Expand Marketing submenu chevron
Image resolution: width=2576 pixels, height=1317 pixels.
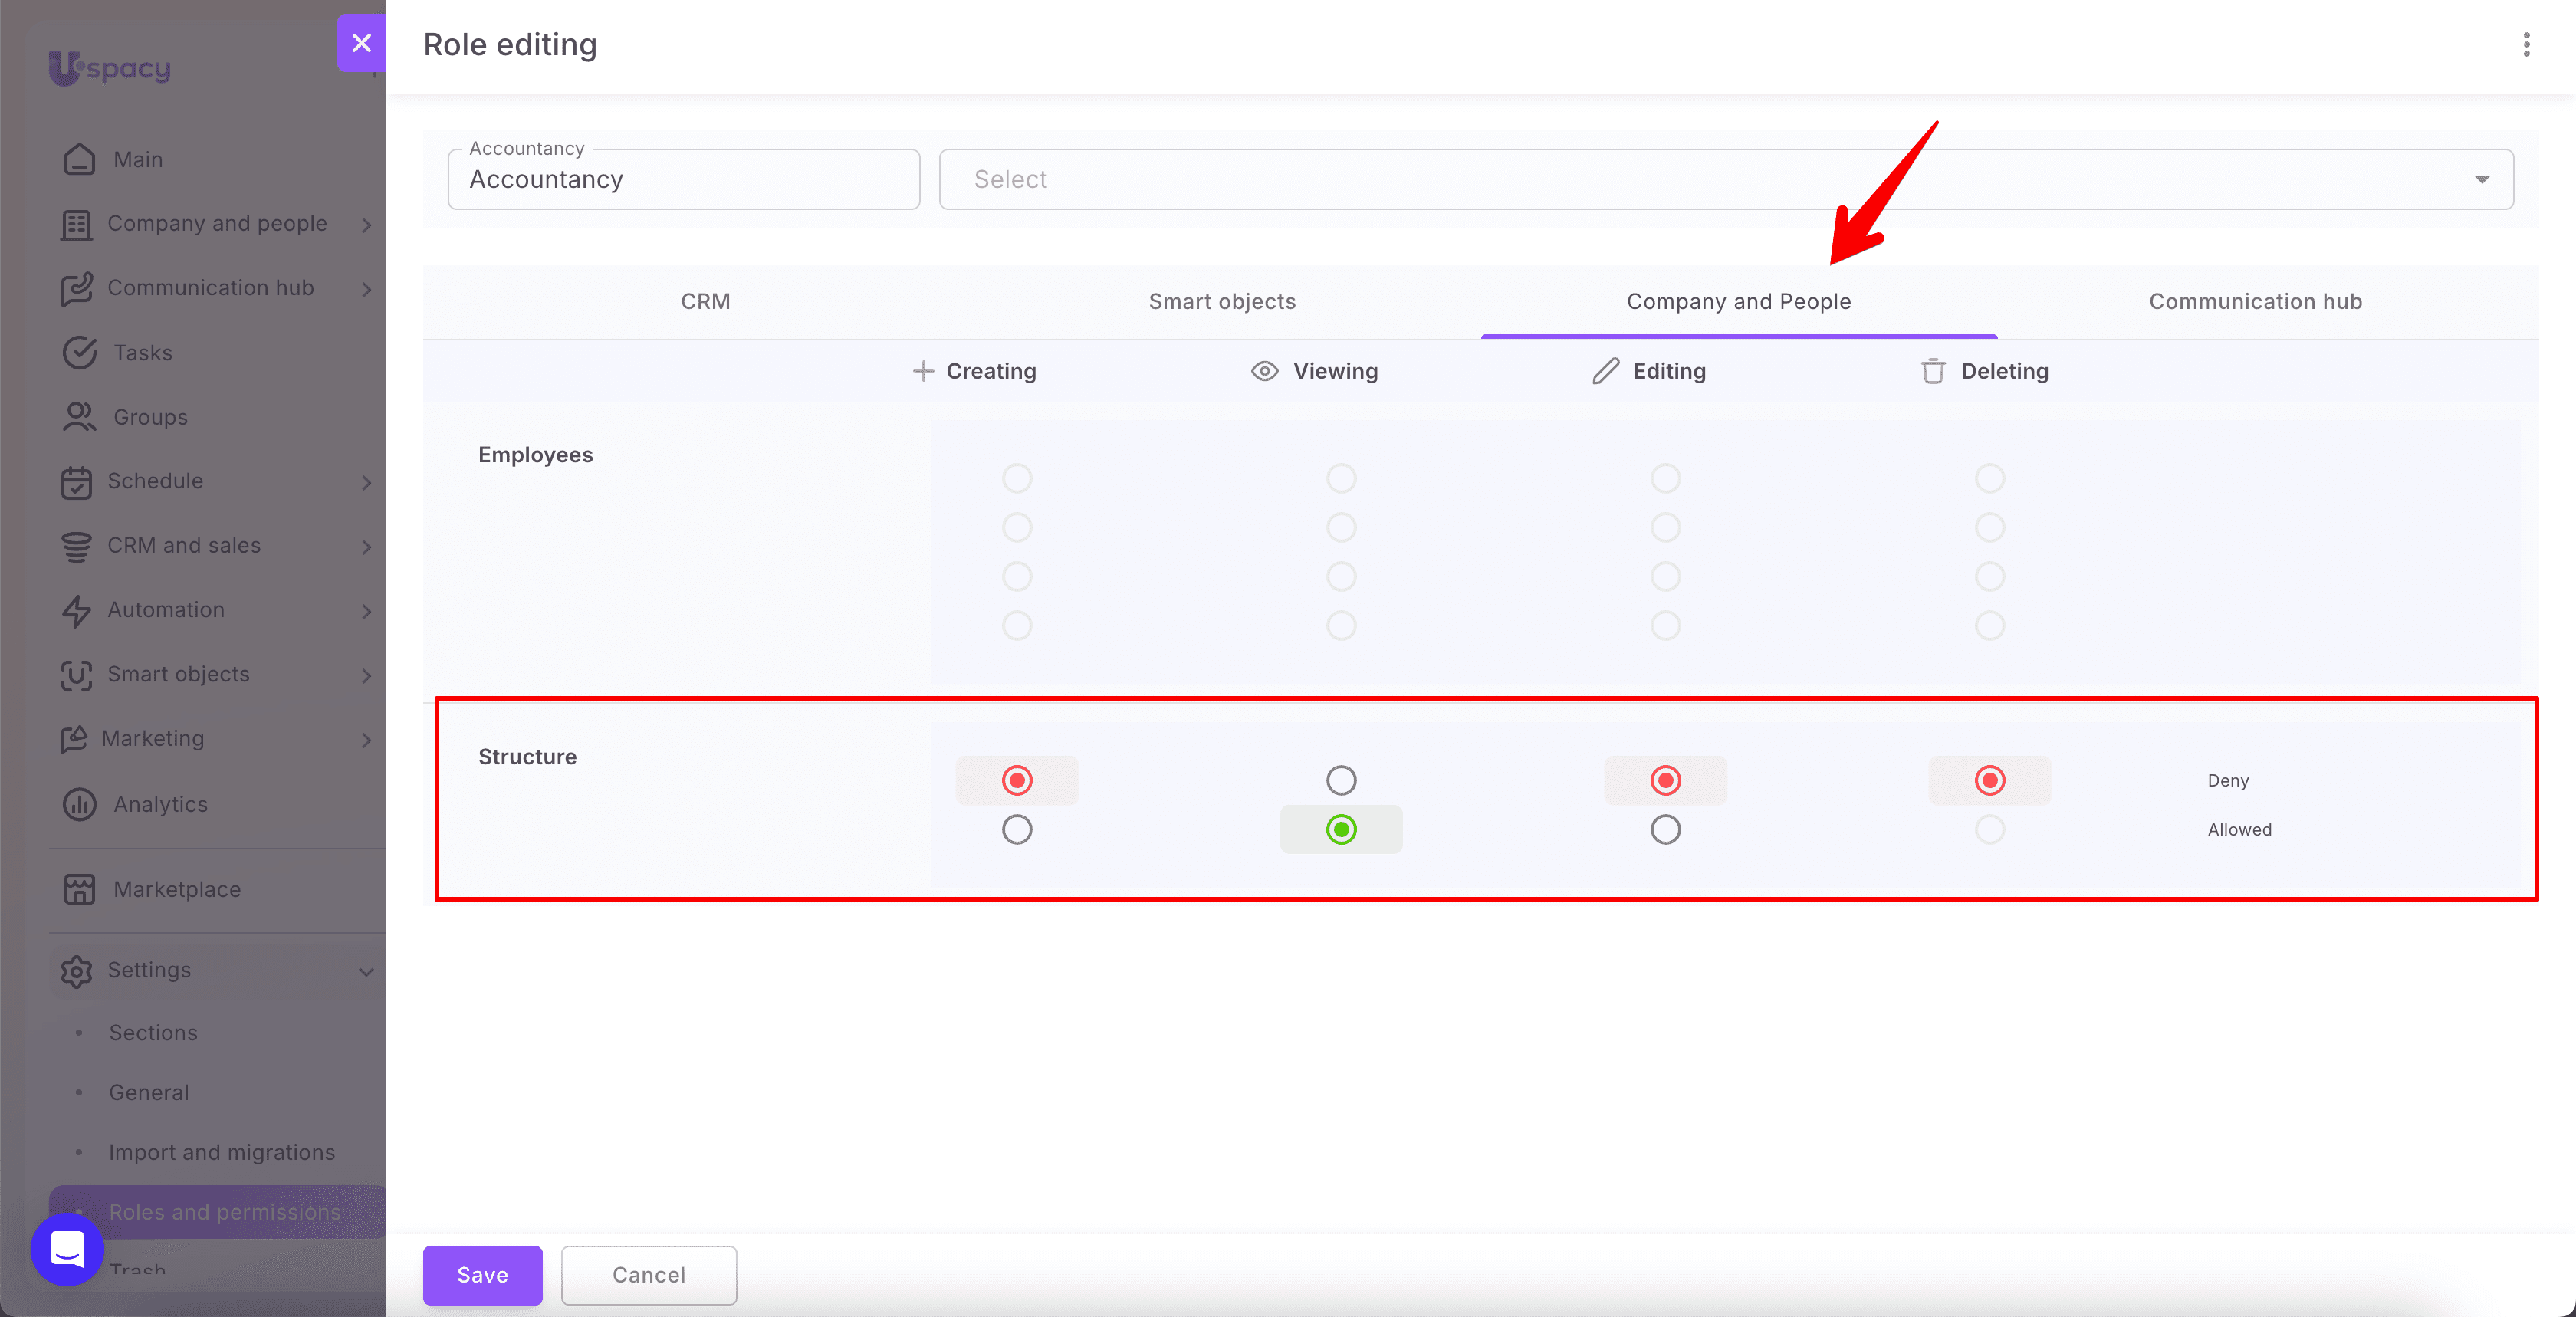(367, 740)
